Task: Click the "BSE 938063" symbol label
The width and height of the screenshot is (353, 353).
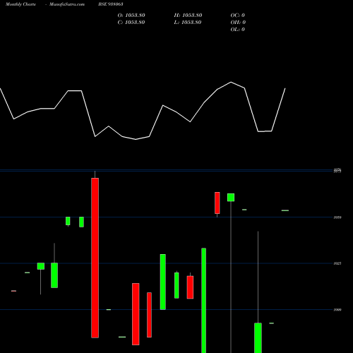Action: pyautogui.click(x=111, y=4)
